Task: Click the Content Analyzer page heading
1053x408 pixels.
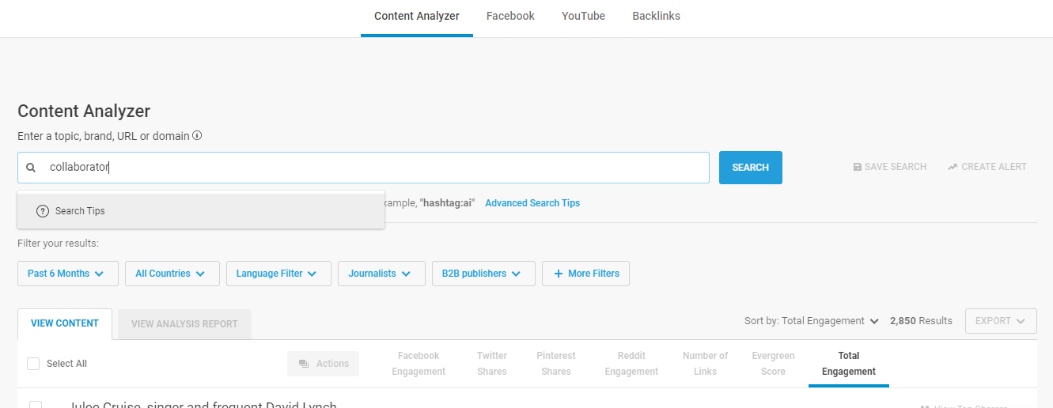Action: click(x=84, y=111)
